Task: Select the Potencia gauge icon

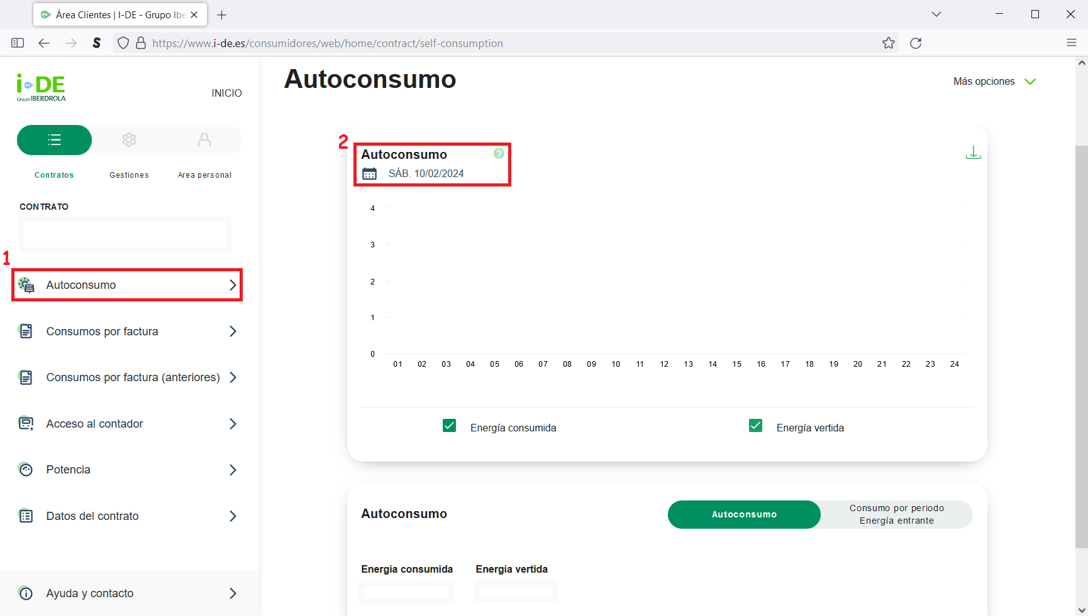Action: pos(25,469)
